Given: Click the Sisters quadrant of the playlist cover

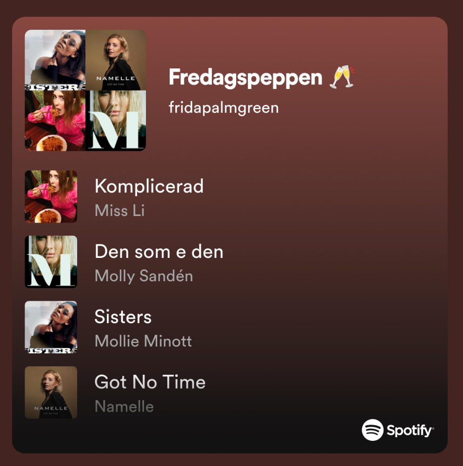Looking at the screenshot, I should point(55,60).
